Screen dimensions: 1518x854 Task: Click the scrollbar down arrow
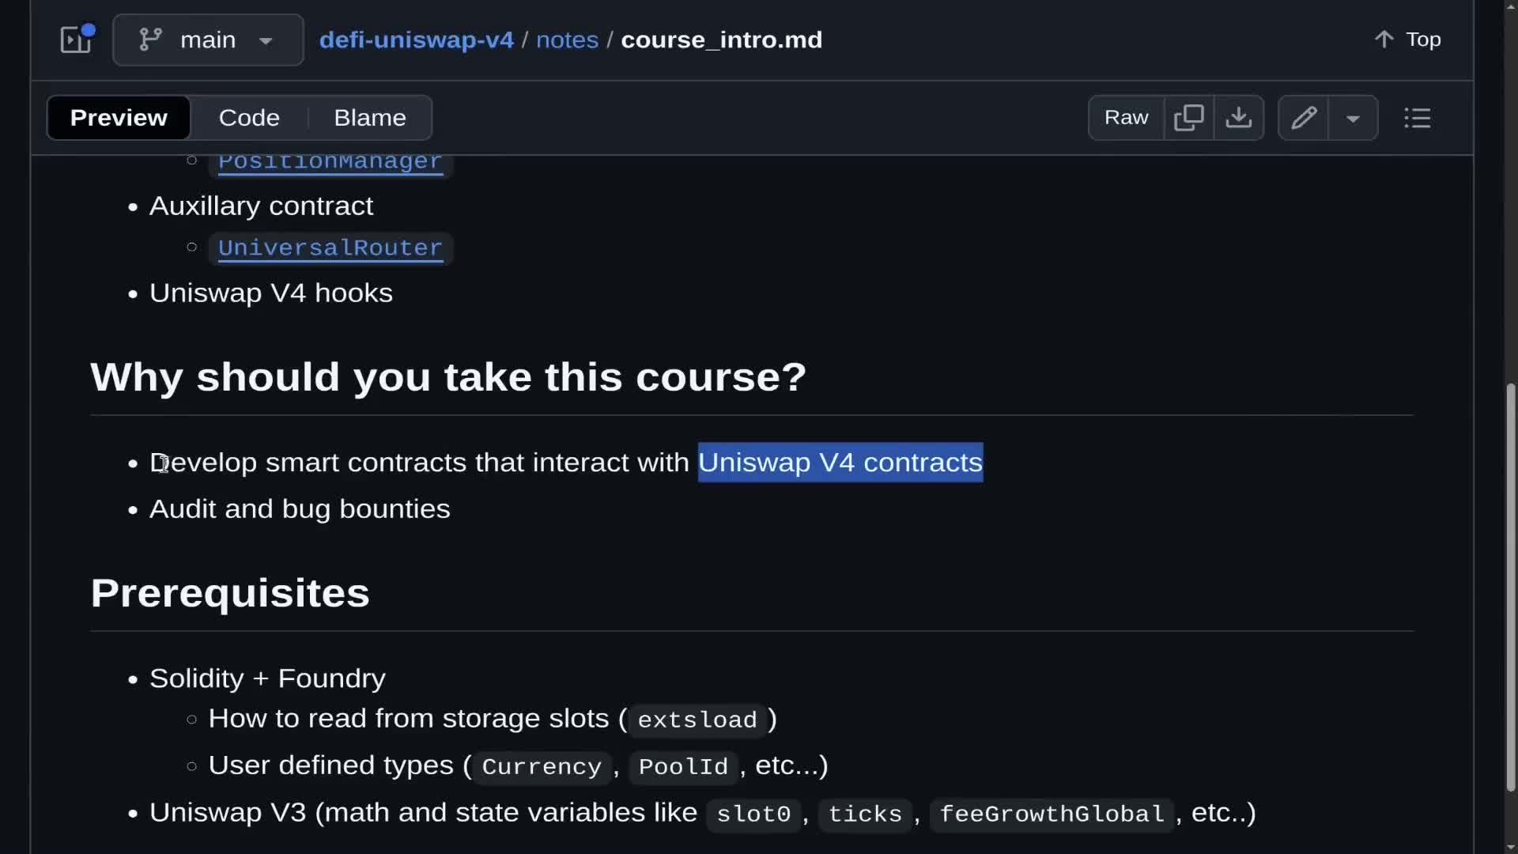(1510, 847)
